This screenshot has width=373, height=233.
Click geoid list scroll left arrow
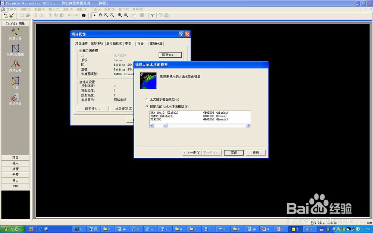[x=152, y=126]
